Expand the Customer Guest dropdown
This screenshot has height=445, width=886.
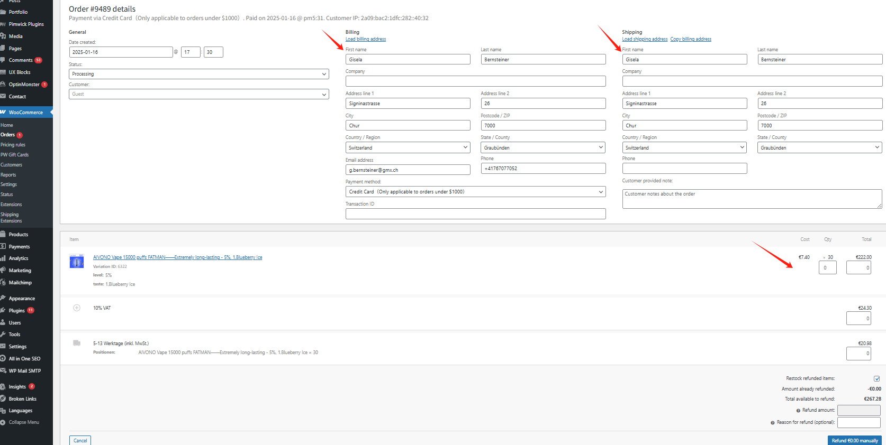[198, 94]
